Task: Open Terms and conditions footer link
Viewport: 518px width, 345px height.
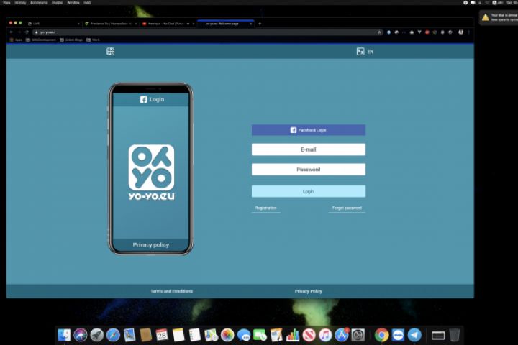Action: 171,291
